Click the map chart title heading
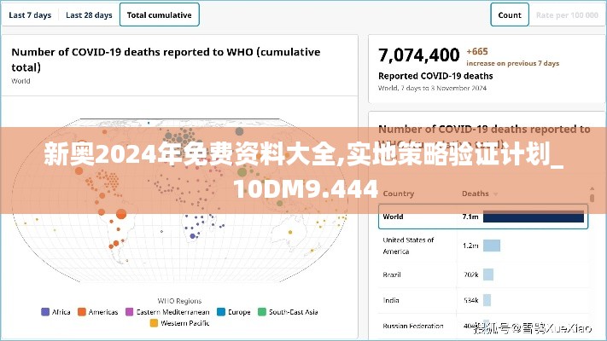607x341 pixels. [166, 60]
